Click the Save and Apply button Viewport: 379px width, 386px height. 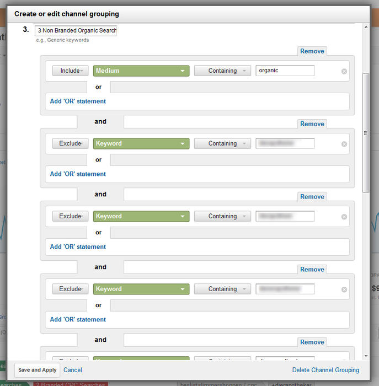[37, 370]
